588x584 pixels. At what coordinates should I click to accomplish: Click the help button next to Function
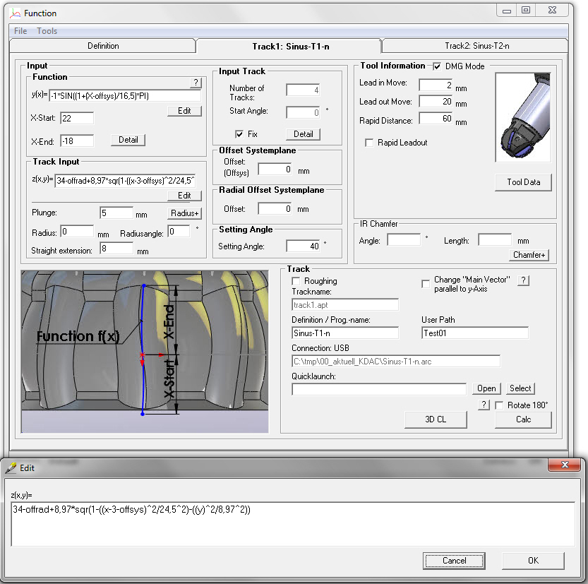195,83
